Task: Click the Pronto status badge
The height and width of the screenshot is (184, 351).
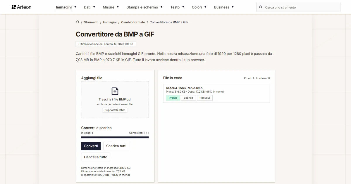Action: [x=173, y=98]
